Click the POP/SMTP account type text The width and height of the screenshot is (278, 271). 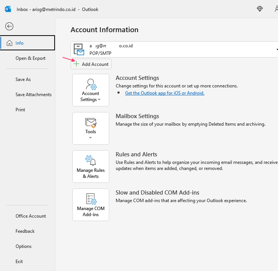tap(101, 53)
